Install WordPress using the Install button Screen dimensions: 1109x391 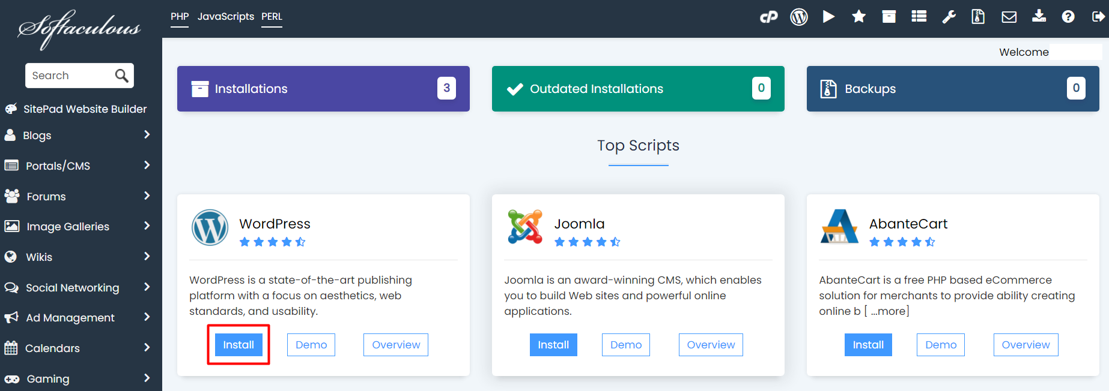click(x=239, y=345)
